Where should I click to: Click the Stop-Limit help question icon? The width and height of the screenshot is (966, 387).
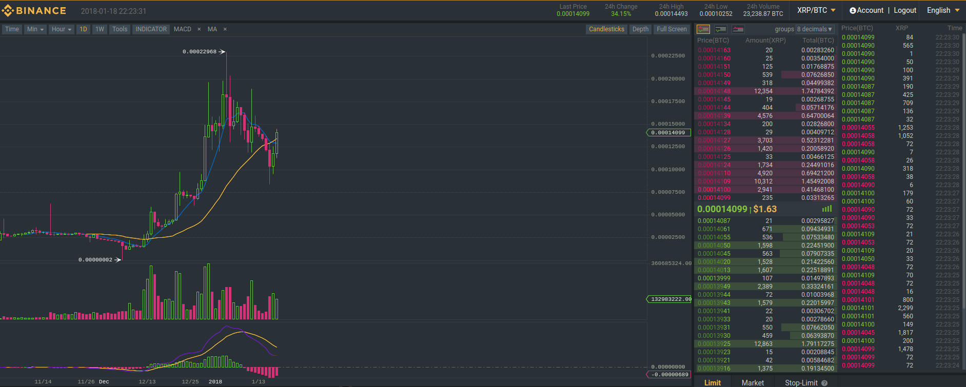824,383
